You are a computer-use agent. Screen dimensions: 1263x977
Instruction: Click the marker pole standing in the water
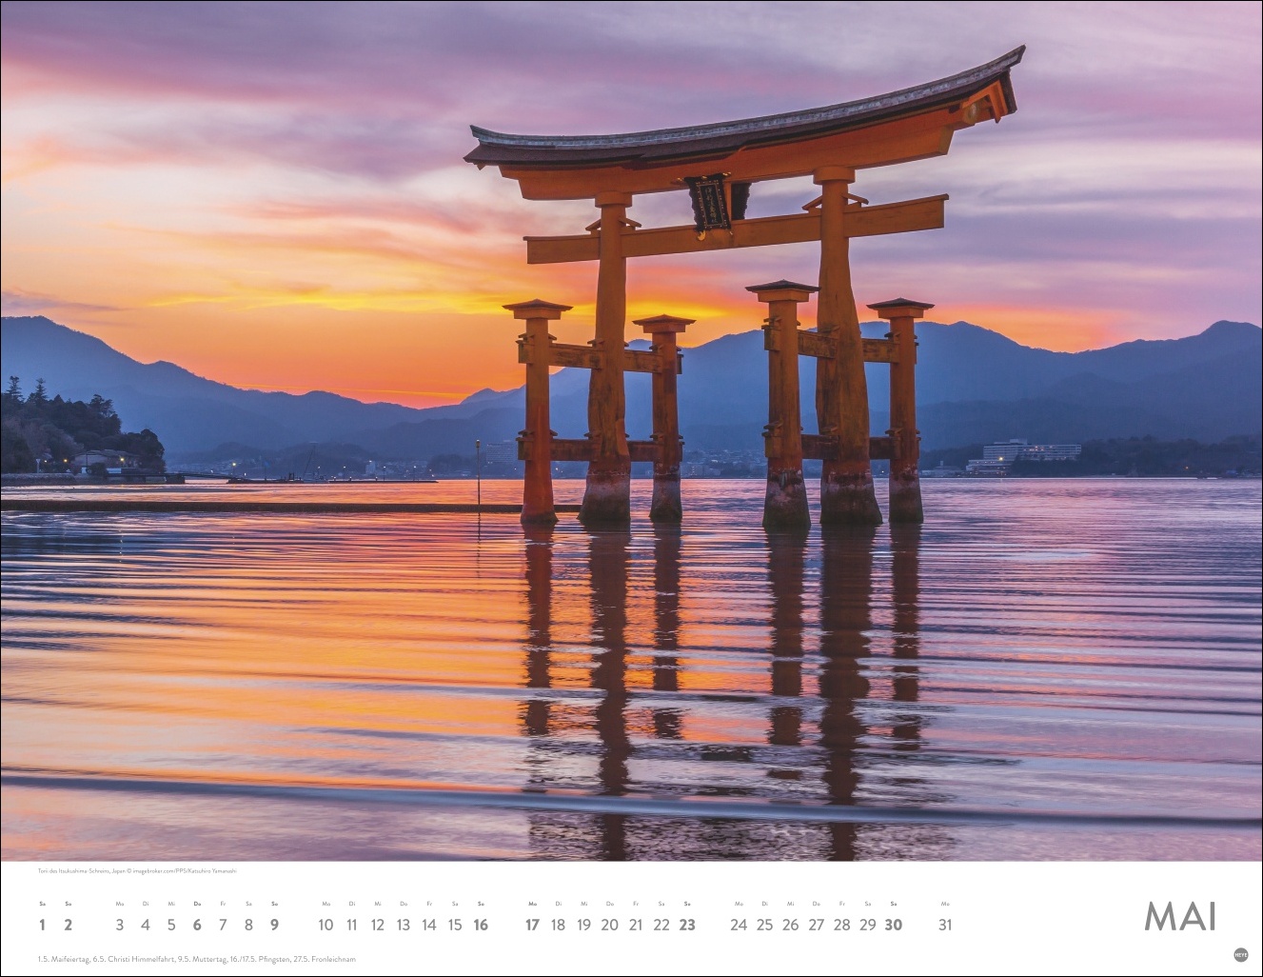click(480, 484)
